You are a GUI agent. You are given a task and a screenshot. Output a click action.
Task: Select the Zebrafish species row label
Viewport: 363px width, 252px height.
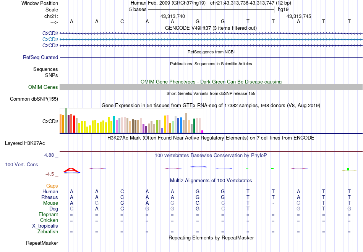click(48, 231)
